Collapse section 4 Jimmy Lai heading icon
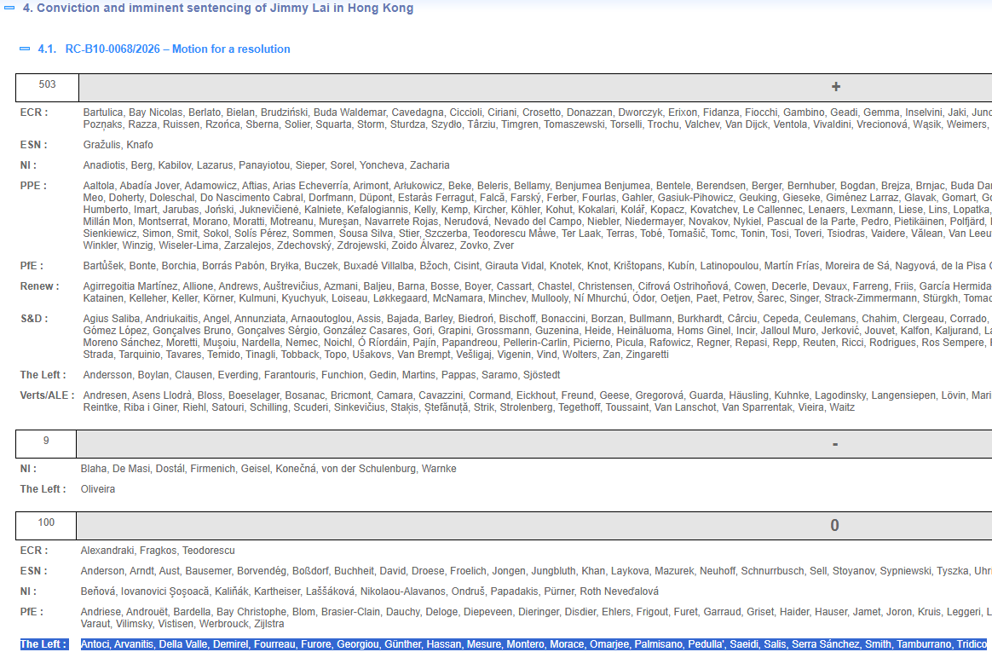The image size is (992, 652). 9,9
